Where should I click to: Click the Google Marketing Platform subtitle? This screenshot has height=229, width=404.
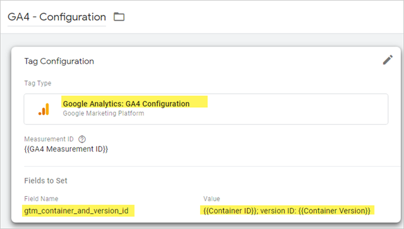104,114
